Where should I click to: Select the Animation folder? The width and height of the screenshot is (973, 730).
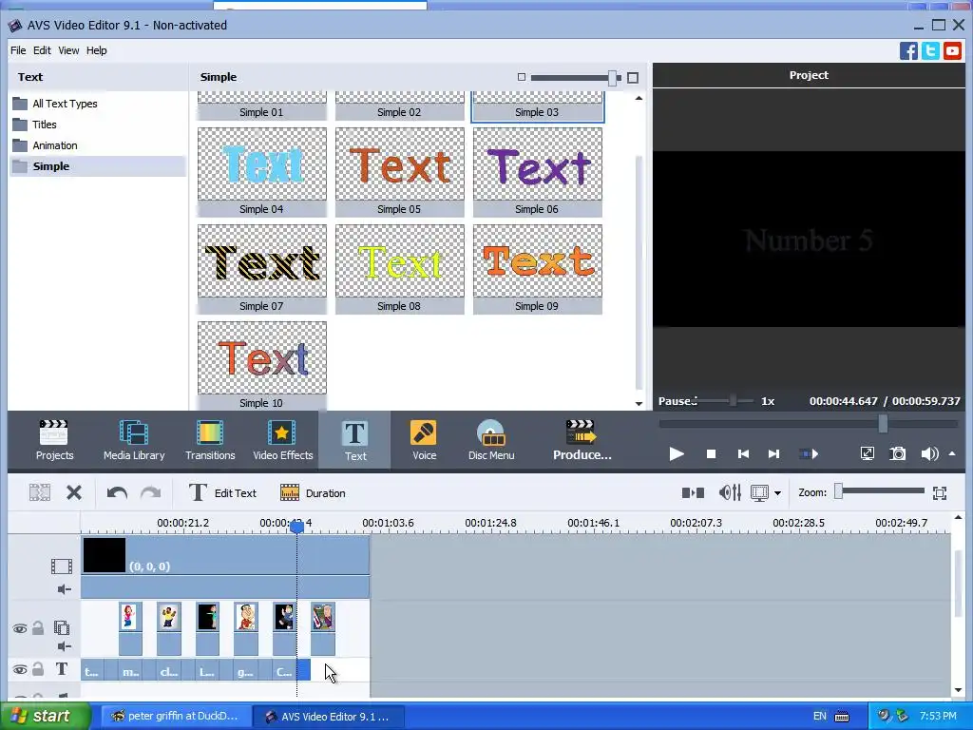coord(54,145)
